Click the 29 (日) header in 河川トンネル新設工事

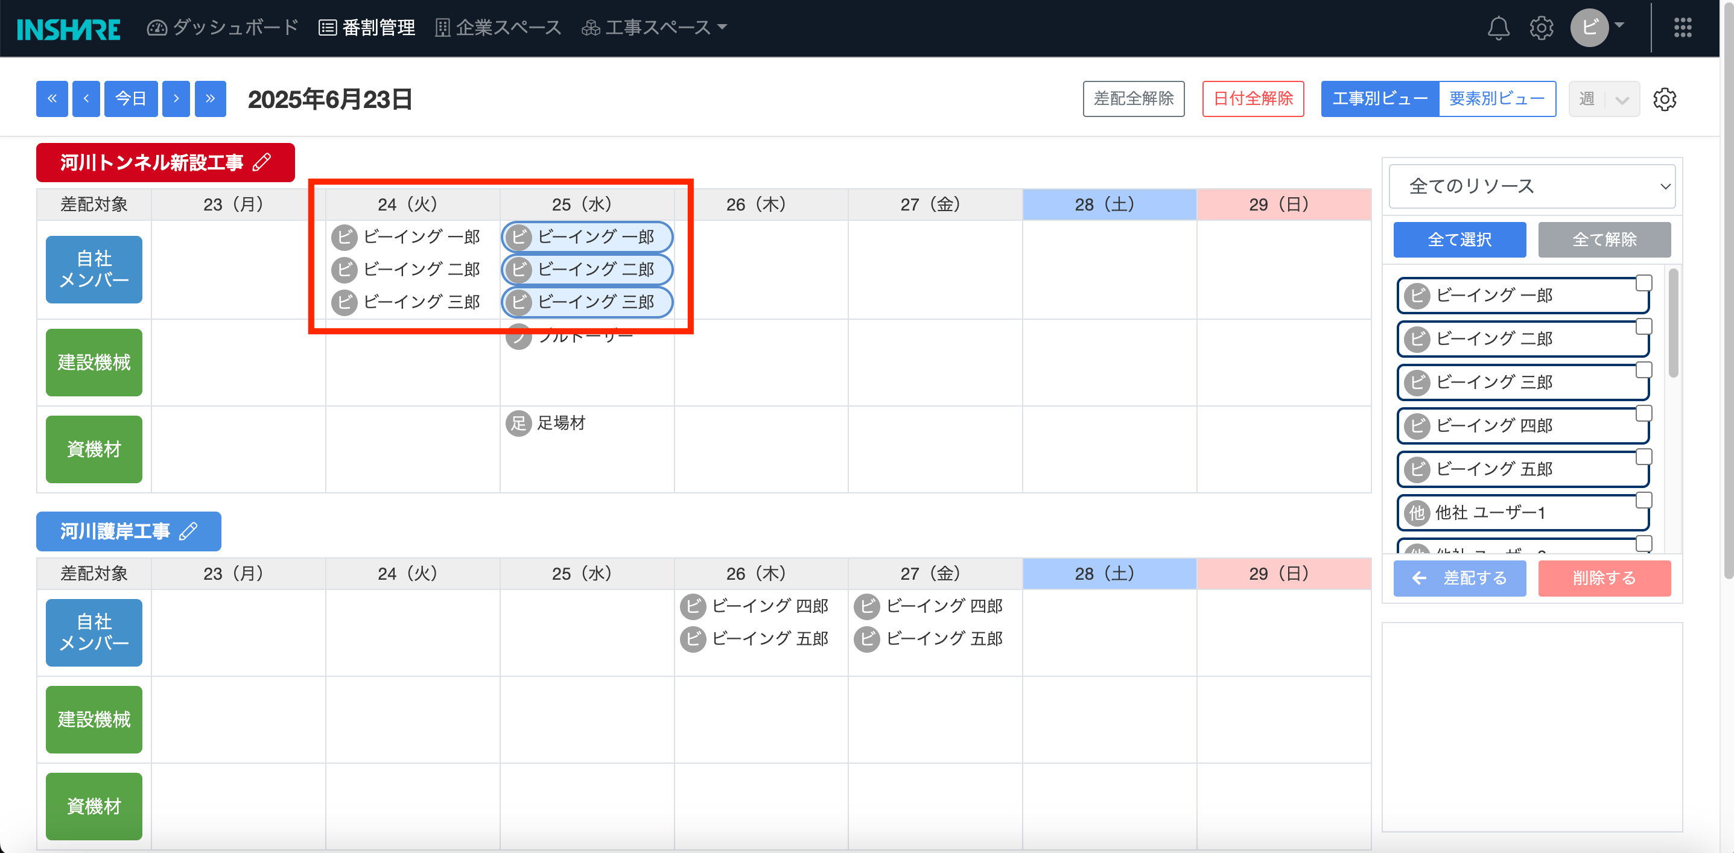(x=1284, y=205)
